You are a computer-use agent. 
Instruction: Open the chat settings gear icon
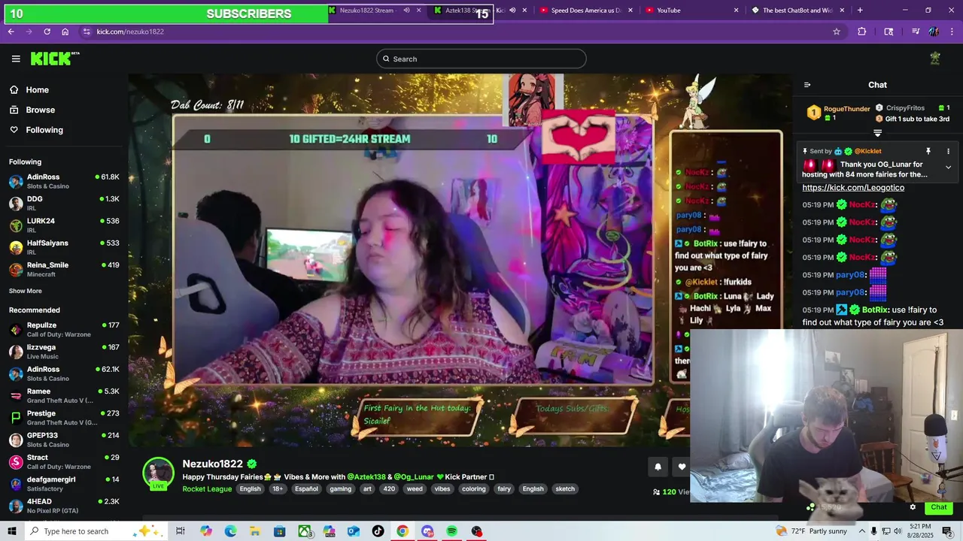click(x=913, y=507)
